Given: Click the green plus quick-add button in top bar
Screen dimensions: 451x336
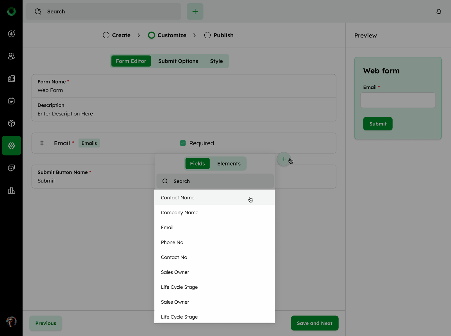Looking at the screenshot, I should 195,12.
